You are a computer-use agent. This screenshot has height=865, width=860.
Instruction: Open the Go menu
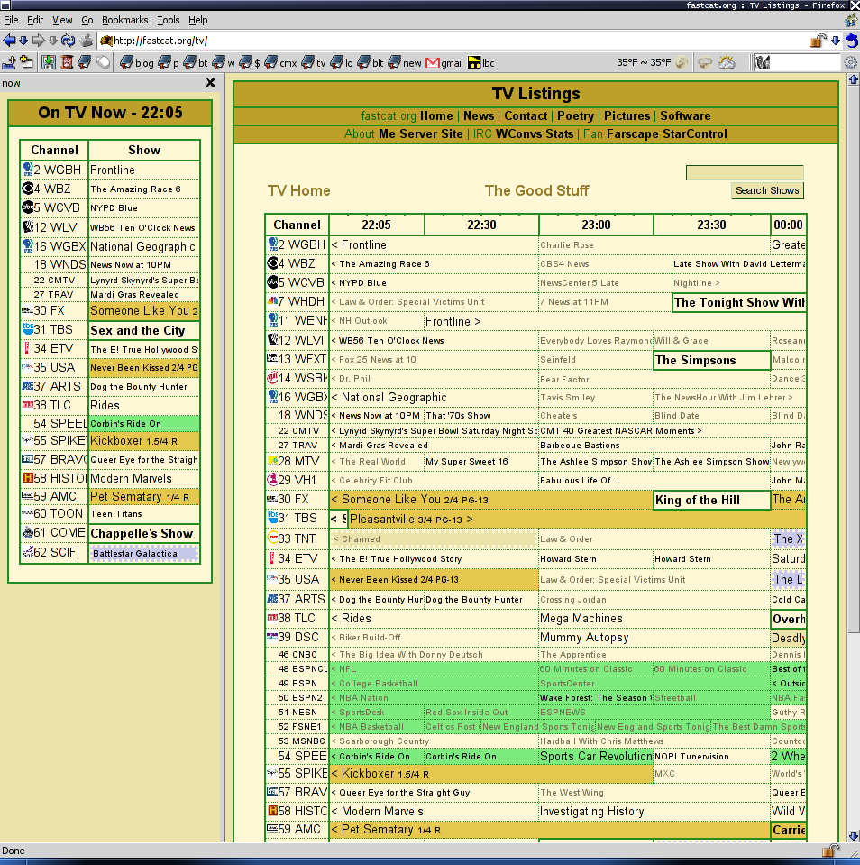coord(87,20)
